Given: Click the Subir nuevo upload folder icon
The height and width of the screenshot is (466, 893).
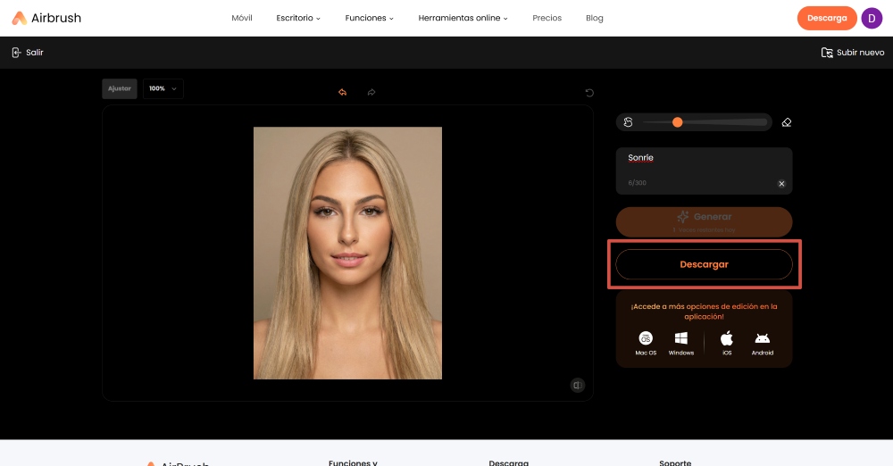Looking at the screenshot, I should [x=827, y=53].
